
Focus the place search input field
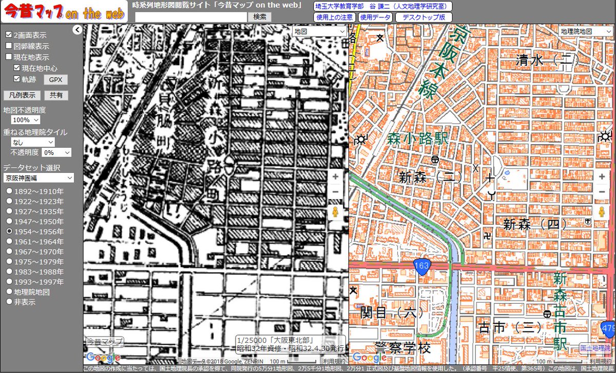coord(191,17)
